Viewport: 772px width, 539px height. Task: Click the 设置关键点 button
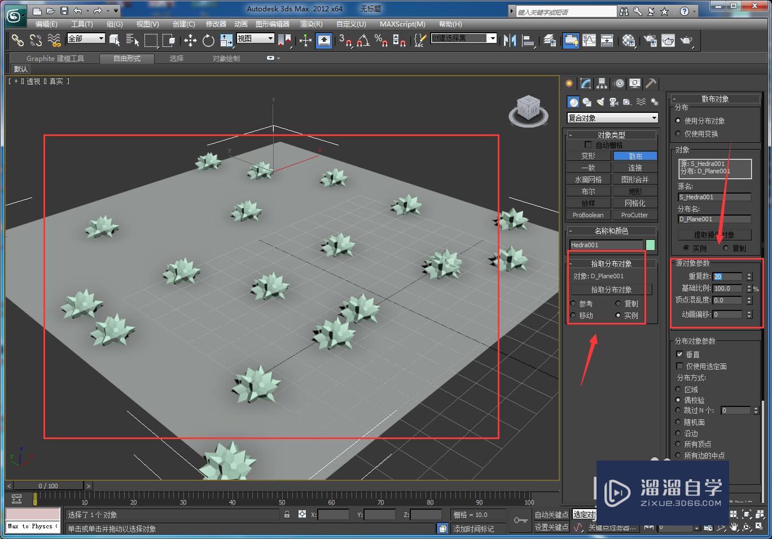point(551,527)
